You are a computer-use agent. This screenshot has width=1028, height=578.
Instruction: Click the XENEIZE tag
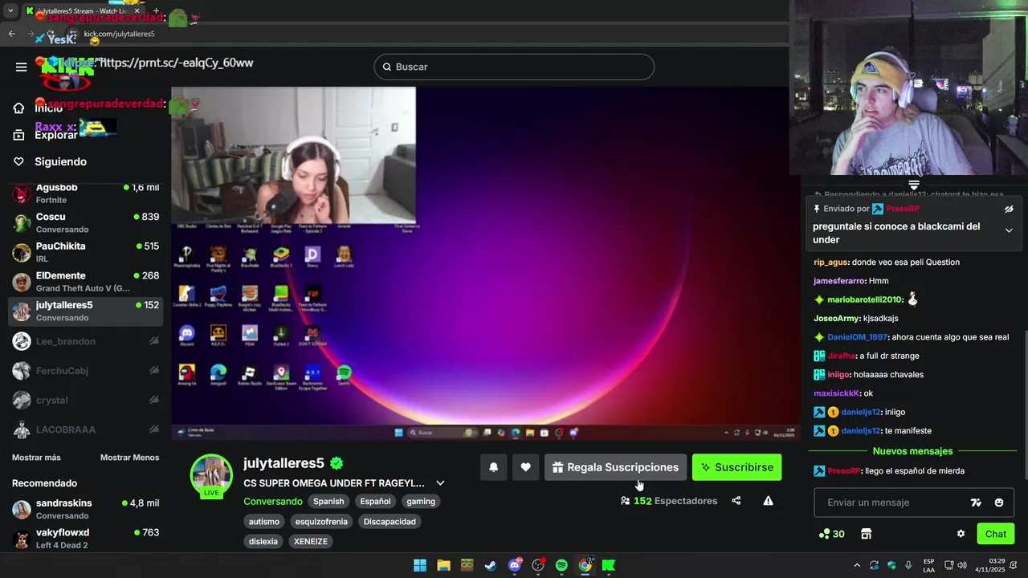coord(311,542)
